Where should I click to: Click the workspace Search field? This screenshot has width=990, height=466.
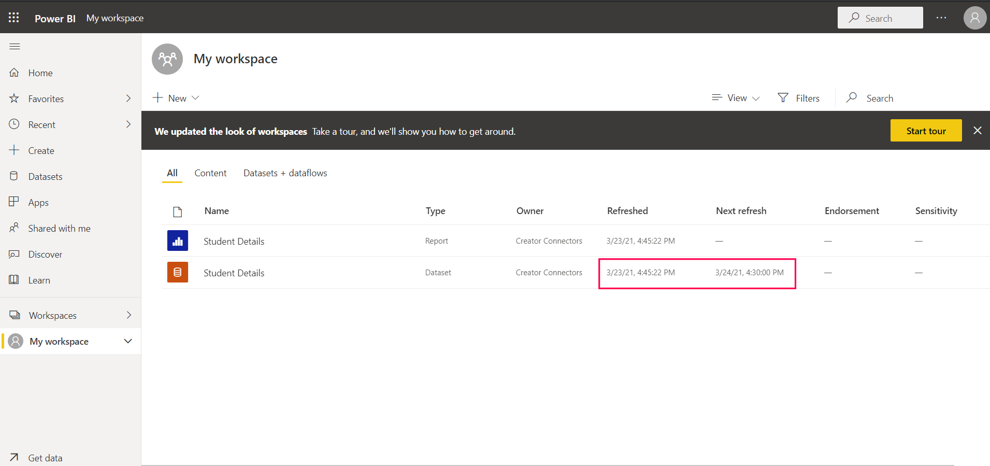879,98
